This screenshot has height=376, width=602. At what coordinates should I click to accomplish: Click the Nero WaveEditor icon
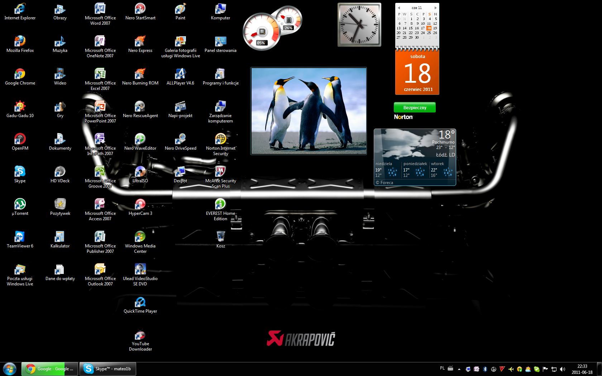pyautogui.click(x=140, y=142)
